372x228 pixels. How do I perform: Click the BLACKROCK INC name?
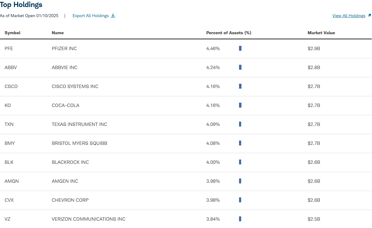point(70,162)
